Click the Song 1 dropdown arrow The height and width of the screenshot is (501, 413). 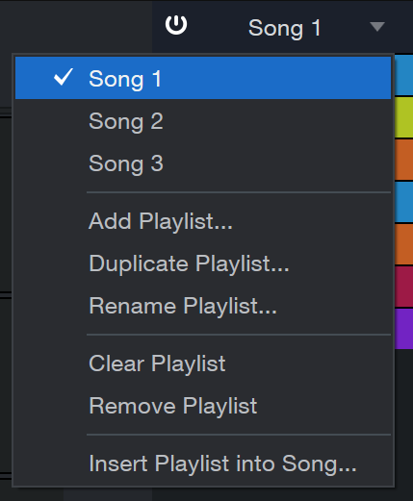point(377,27)
